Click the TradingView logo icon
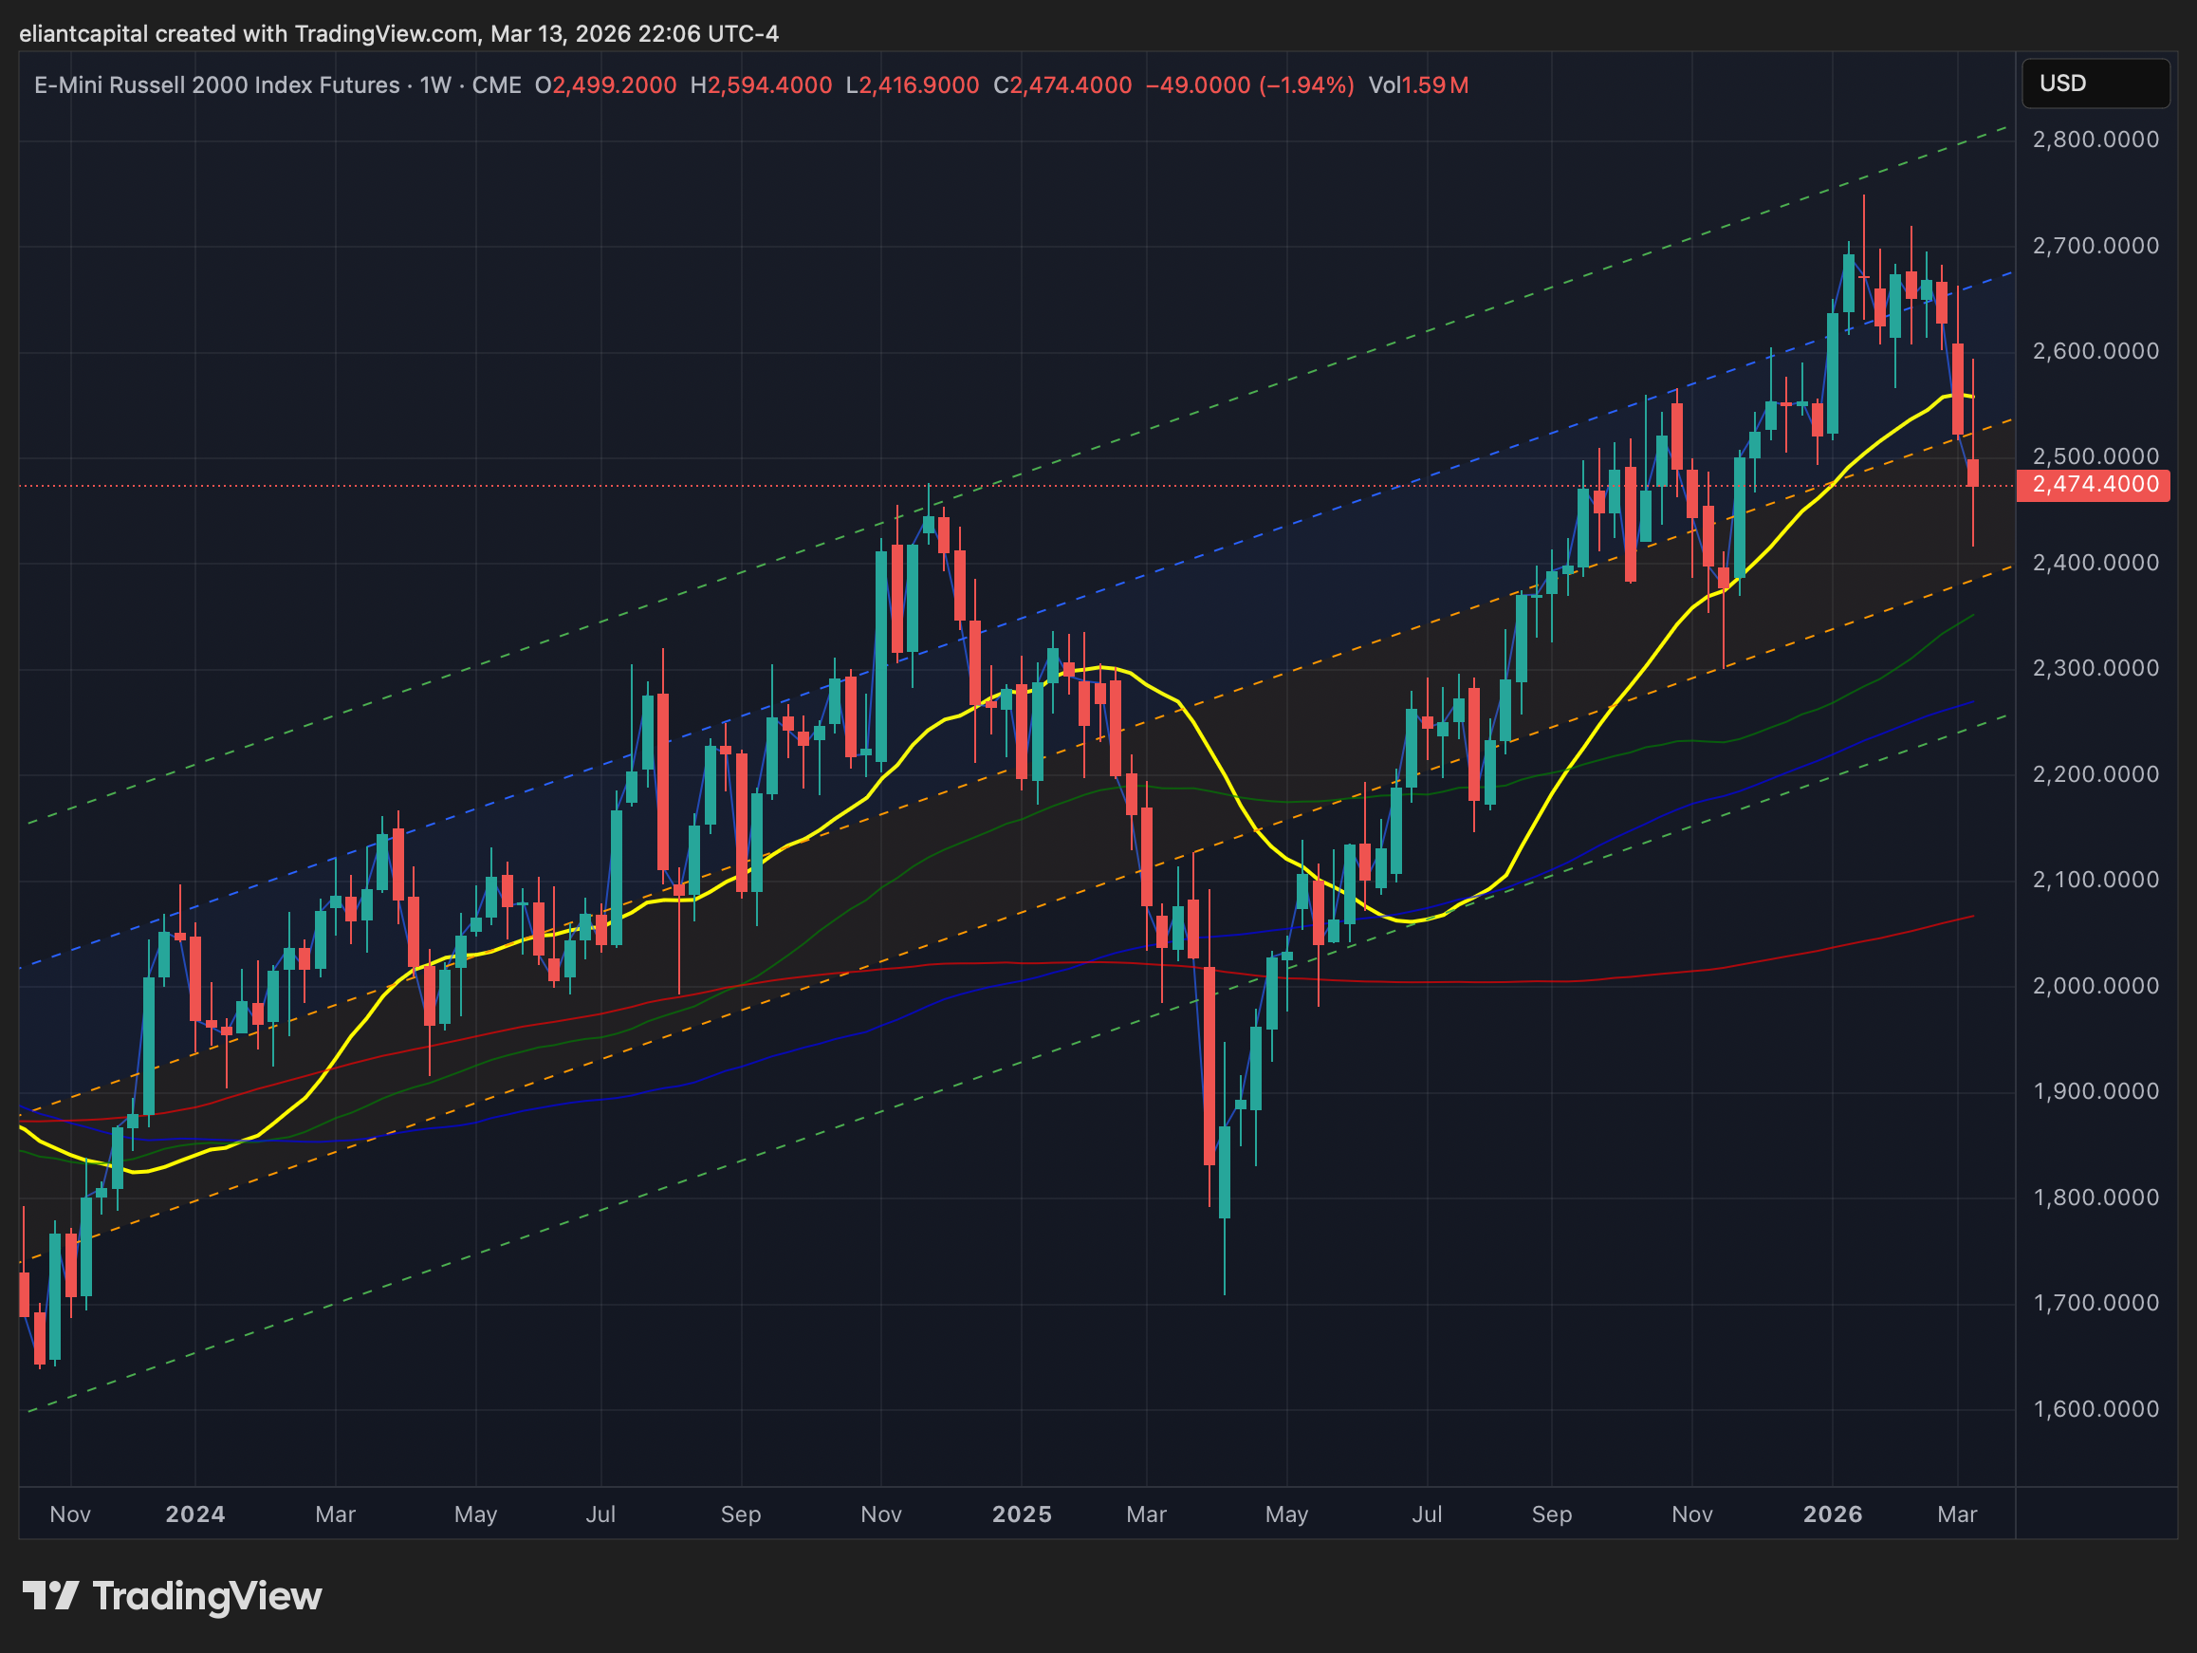 tap(49, 1596)
